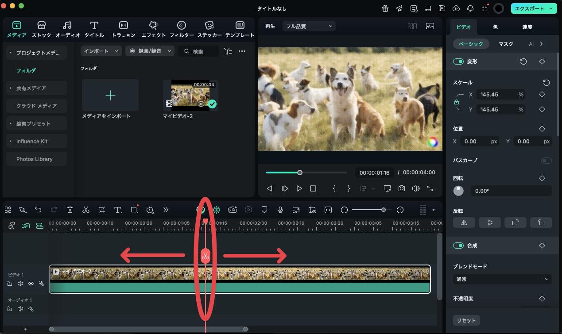Toggle the green auto ripple icon in timeline toolbar
The width and height of the screenshot is (562, 334).
click(217, 210)
